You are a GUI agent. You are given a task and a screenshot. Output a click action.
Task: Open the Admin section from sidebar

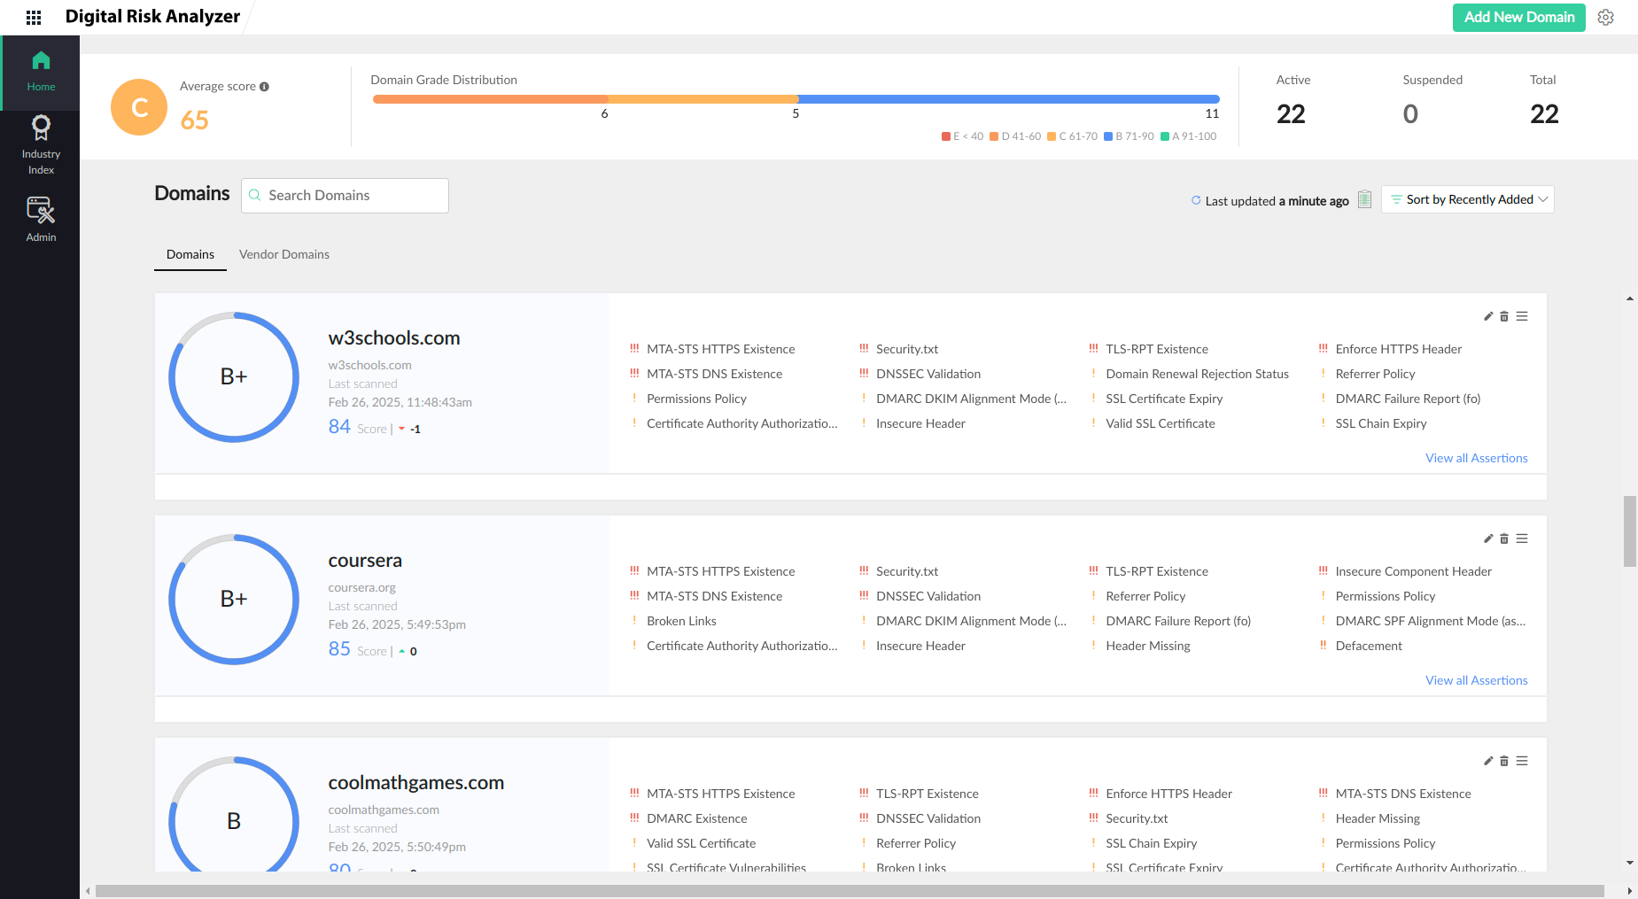point(41,218)
